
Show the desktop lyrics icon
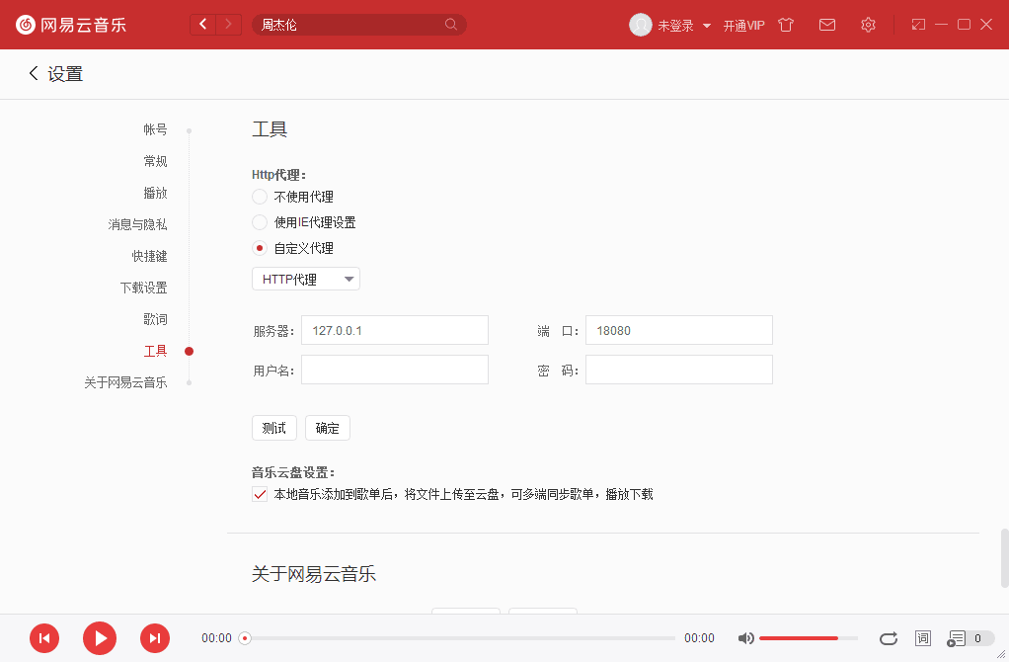click(923, 638)
